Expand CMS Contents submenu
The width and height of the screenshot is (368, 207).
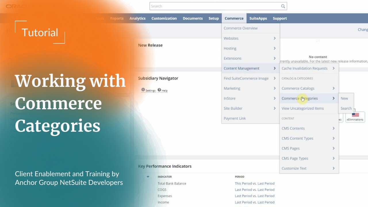pos(309,128)
